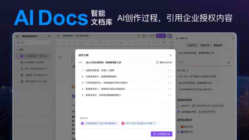The height and width of the screenshot is (140, 249).
Task: Click the send icon in the AI prompt box
Action: pos(229,62)
